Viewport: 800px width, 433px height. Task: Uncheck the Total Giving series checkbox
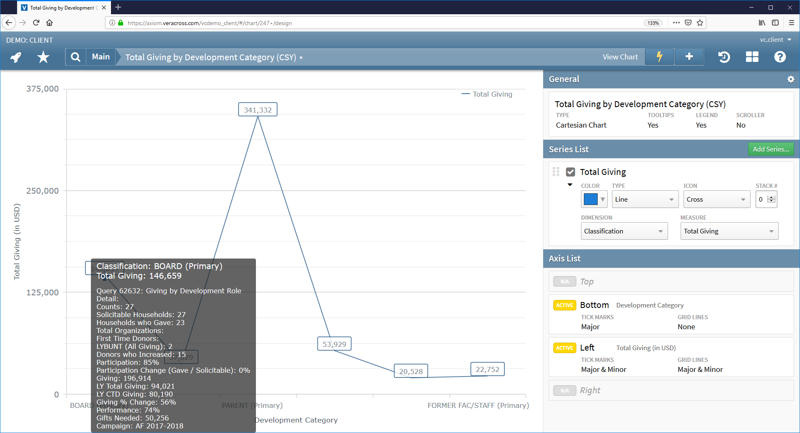pyautogui.click(x=571, y=172)
